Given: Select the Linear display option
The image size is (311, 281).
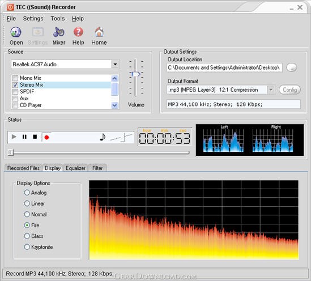Looking at the screenshot, I should coord(27,203).
